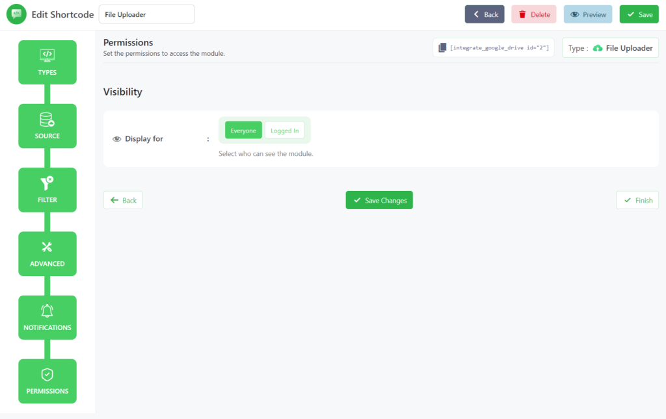The width and height of the screenshot is (666, 419).
Task: Click the Visibility heading
Action: [123, 92]
